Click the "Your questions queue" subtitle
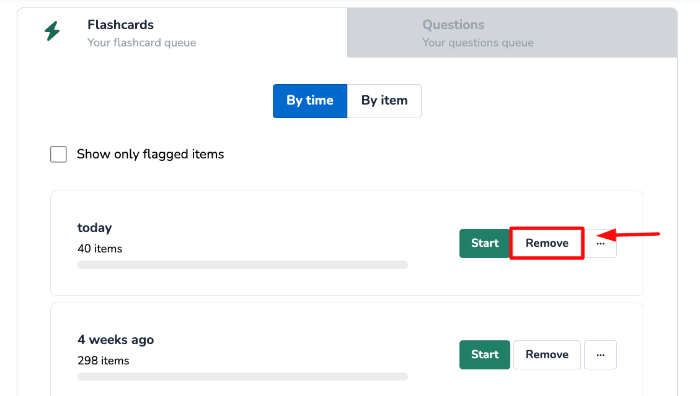Image resolution: width=700 pixels, height=396 pixels. 477,43
